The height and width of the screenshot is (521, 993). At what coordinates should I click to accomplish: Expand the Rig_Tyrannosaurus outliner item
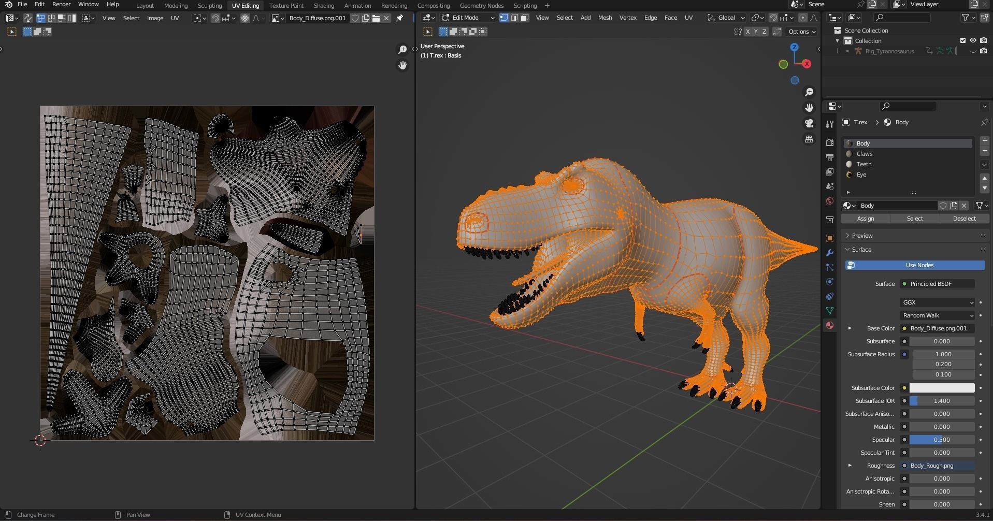(848, 51)
